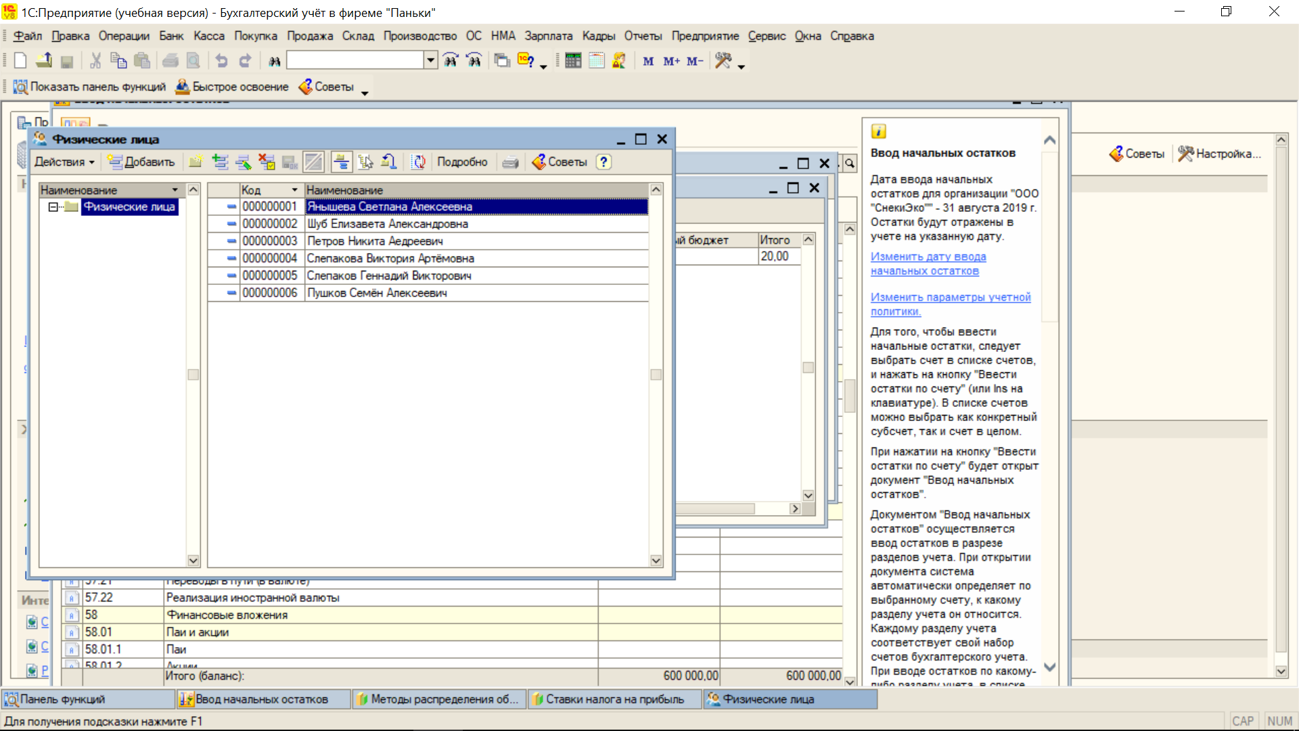This screenshot has height=731, width=1299.
Task: Select row Шуб Елизавета Александровна
Action: pos(428,224)
